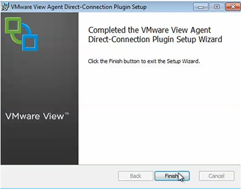
Task: Close the setup window with the red X
Action: [233, 7]
